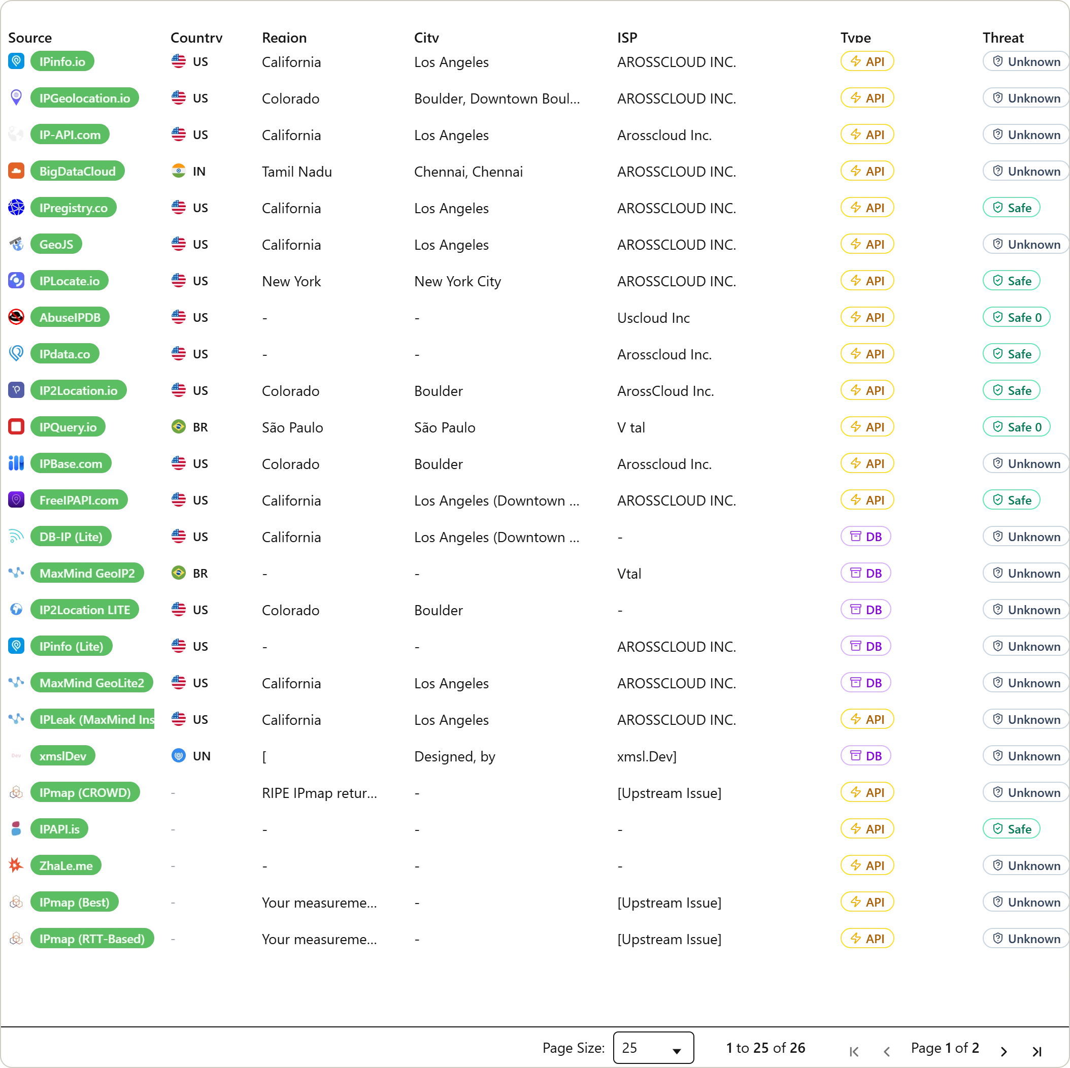The width and height of the screenshot is (1070, 1068).
Task: Click the Safe 0 badge in AbuseIPDB row
Action: click(x=1017, y=317)
